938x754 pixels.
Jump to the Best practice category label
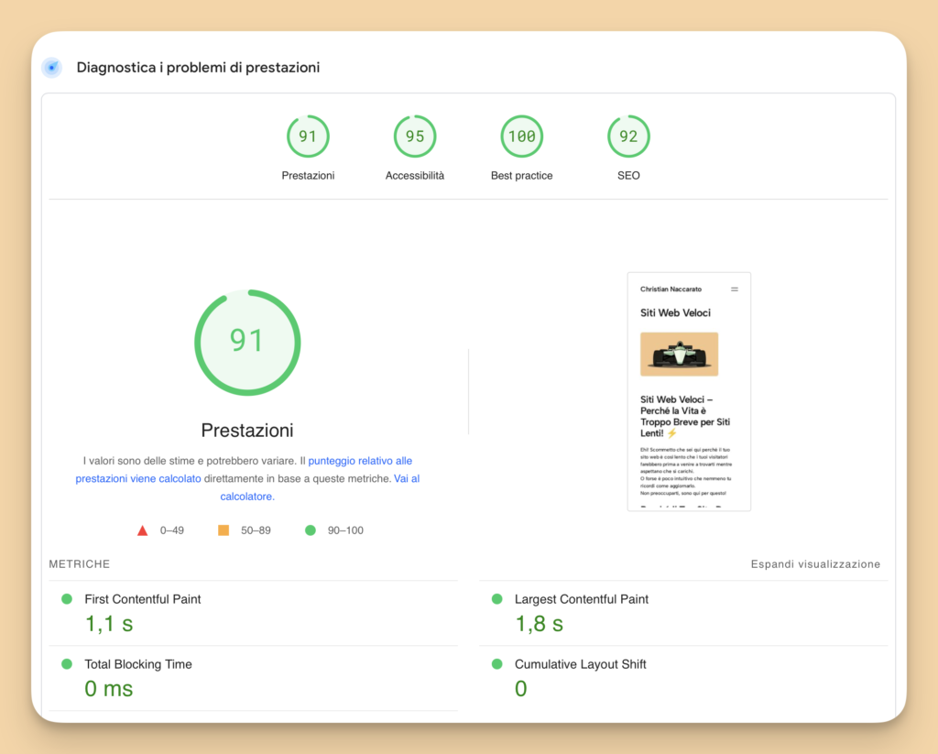pyautogui.click(x=521, y=176)
